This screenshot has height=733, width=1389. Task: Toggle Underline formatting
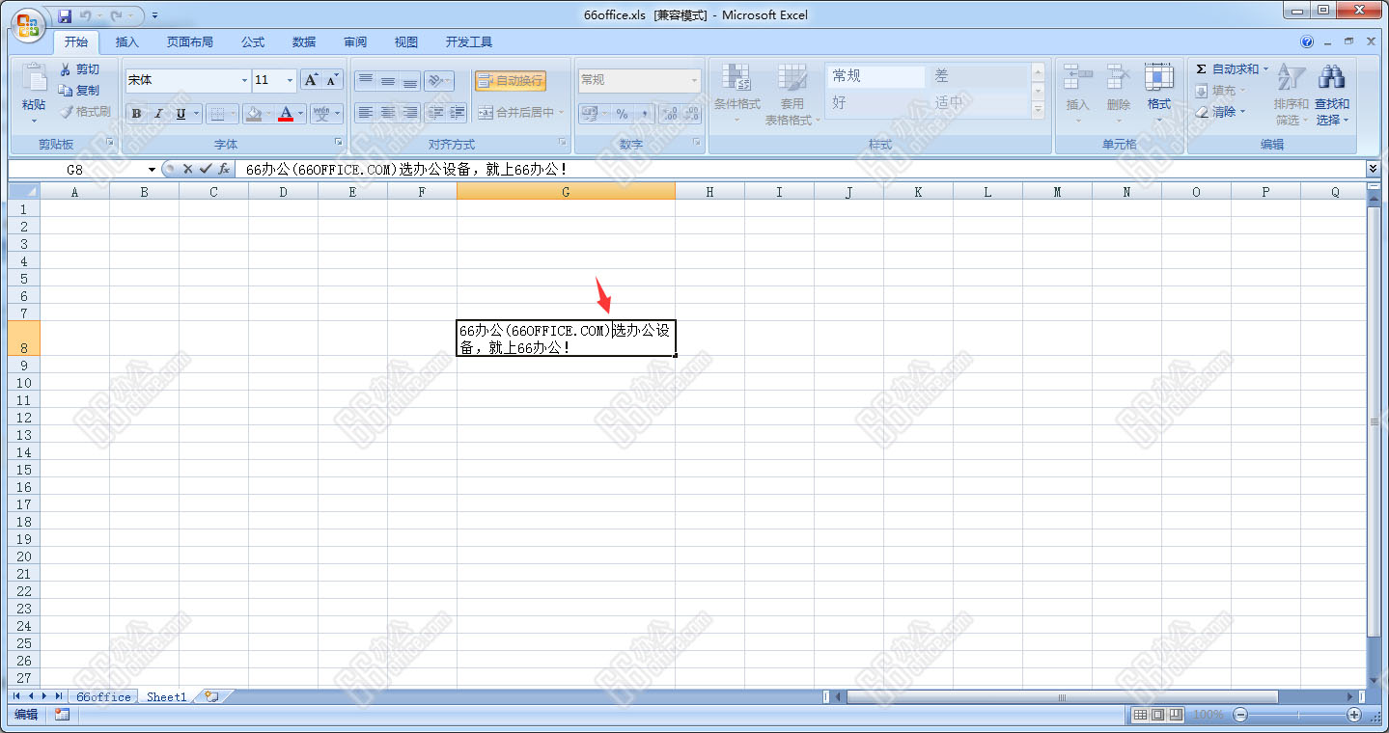tap(181, 114)
